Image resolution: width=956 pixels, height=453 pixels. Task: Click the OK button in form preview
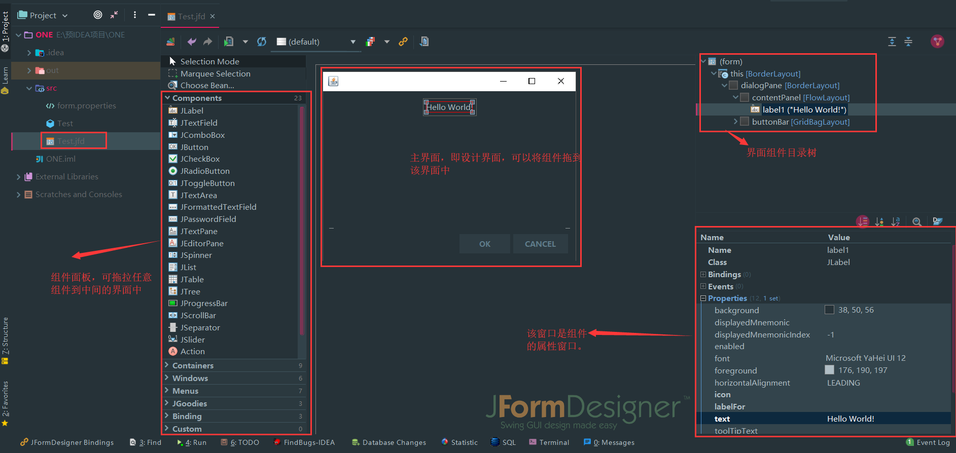(x=485, y=244)
